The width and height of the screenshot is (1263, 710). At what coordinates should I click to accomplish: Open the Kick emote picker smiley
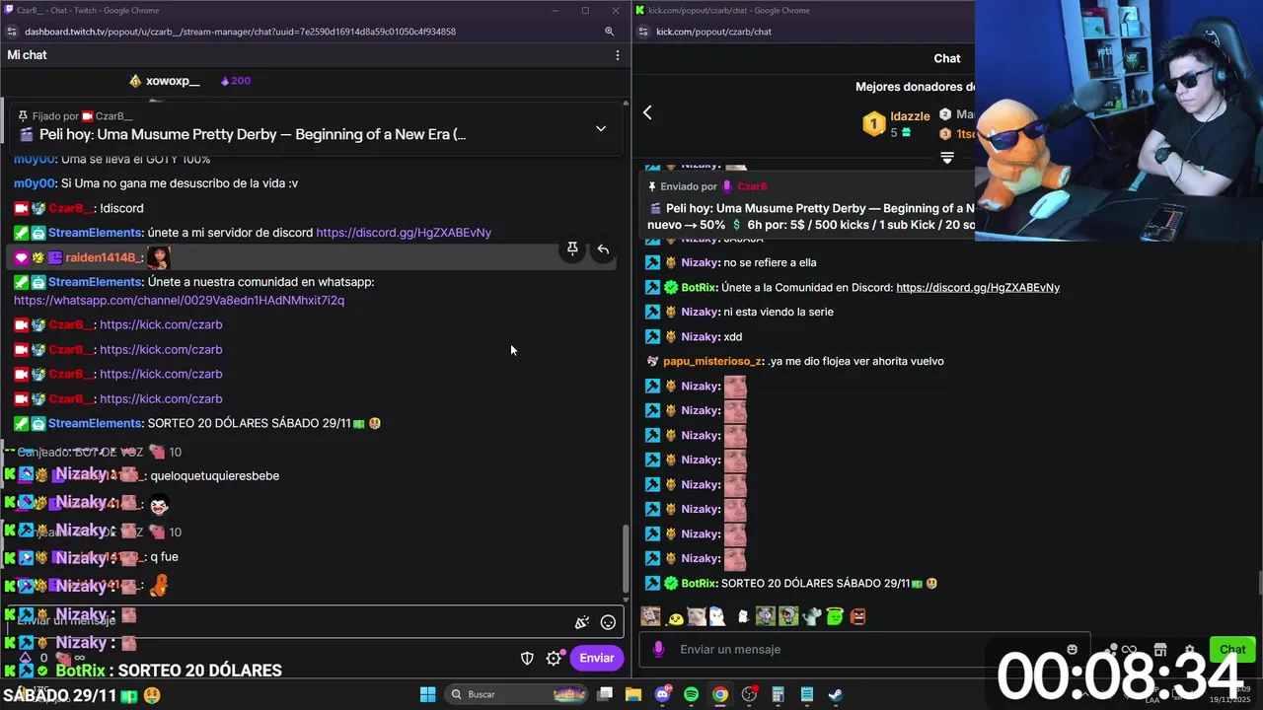pyautogui.click(x=1072, y=649)
